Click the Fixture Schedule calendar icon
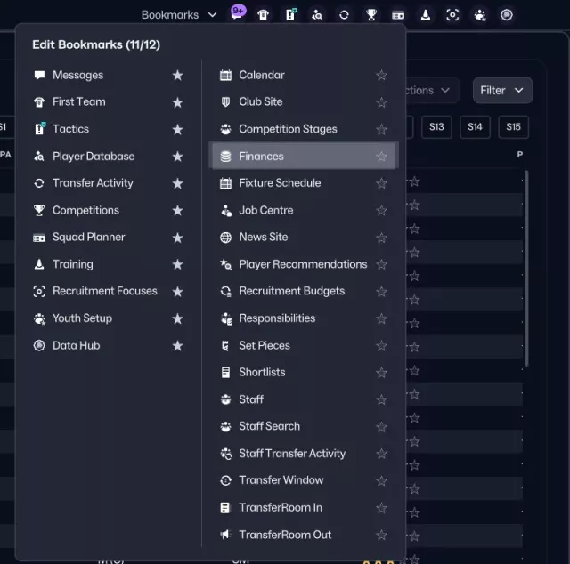The height and width of the screenshot is (564, 570). (x=225, y=183)
